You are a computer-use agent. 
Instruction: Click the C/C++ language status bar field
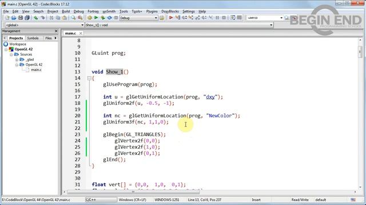[101, 200]
